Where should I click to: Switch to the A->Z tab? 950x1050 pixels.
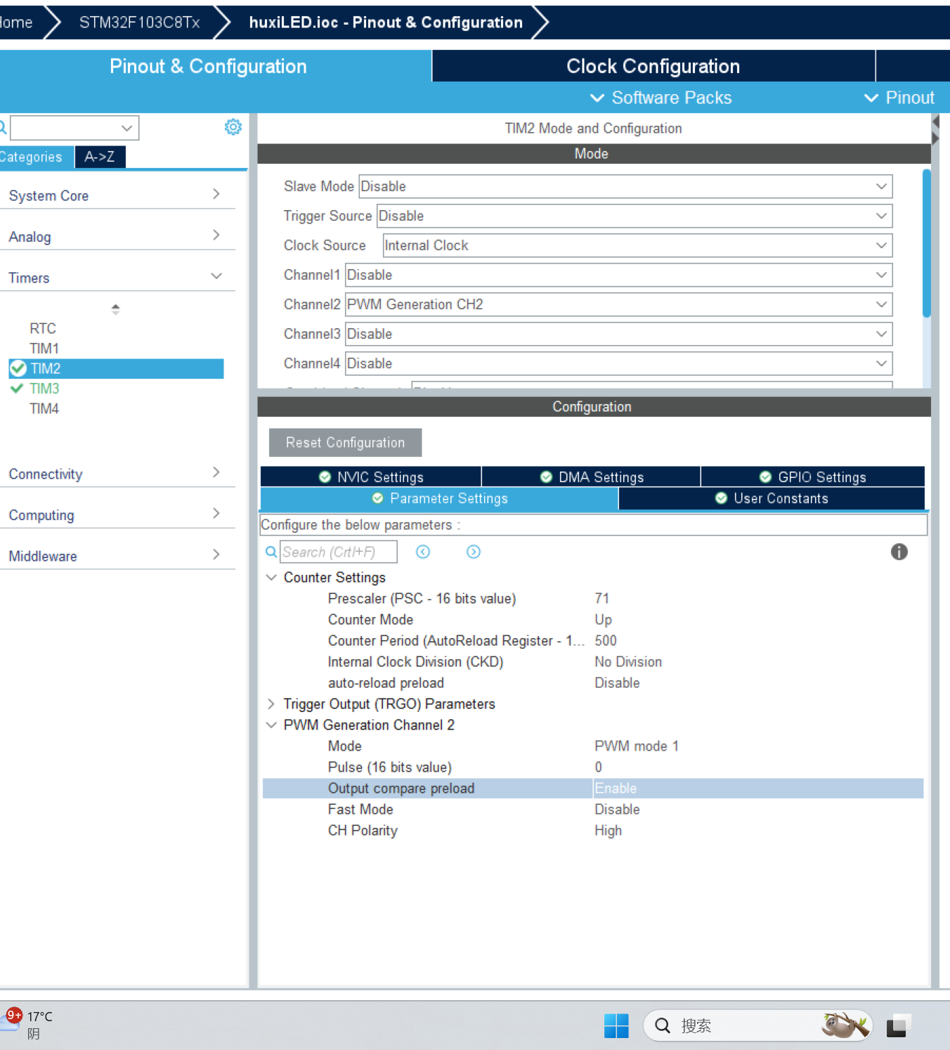pyautogui.click(x=100, y=157)
